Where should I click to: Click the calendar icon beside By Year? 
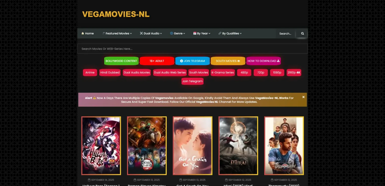click(x=195, y=33)
